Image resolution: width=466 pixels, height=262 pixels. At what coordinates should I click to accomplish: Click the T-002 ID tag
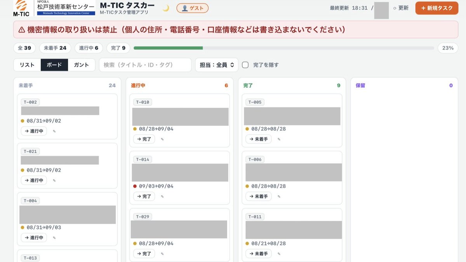click(x=30, y=102)
